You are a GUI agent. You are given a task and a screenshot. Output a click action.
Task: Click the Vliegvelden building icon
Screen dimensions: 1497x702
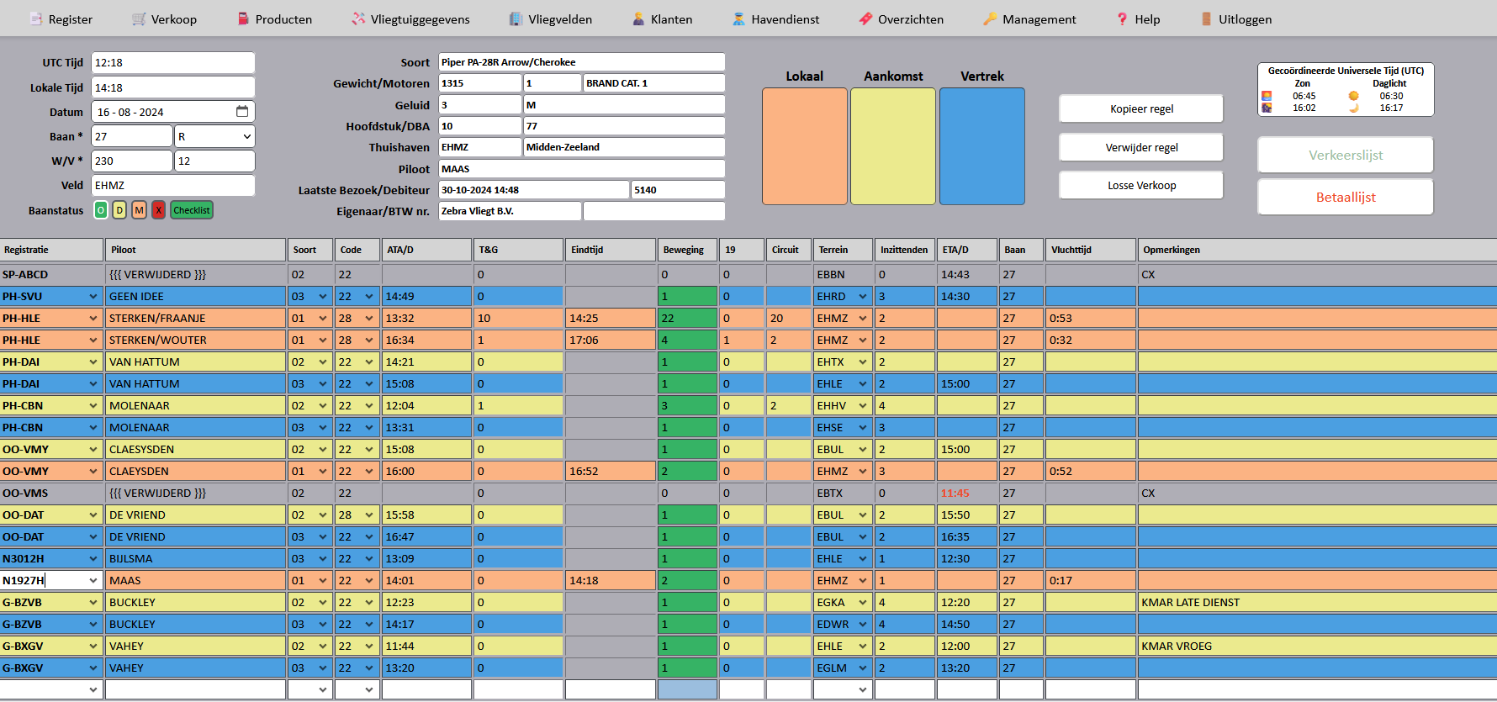pos(516,18)
